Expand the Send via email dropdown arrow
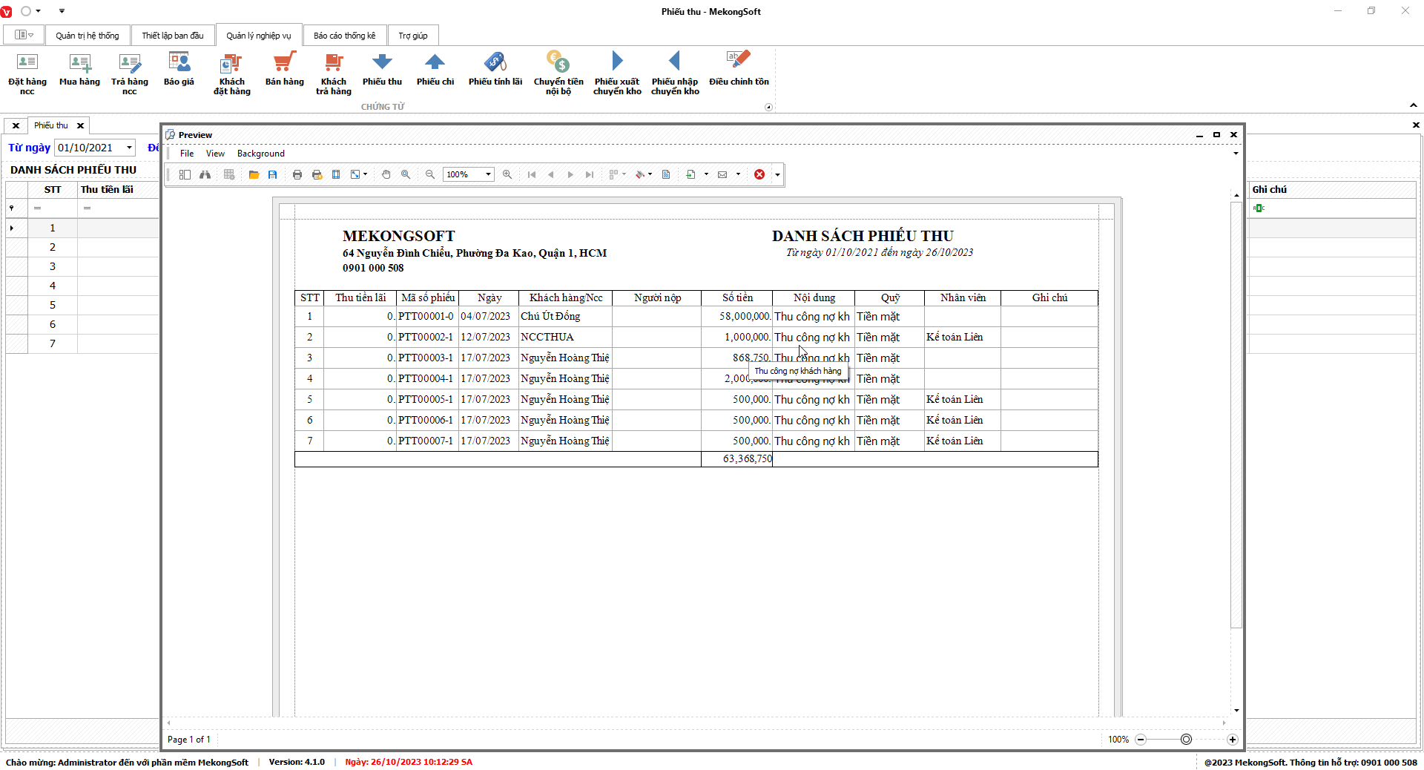This screenshot has width=1424, height=770. (738, 174)
